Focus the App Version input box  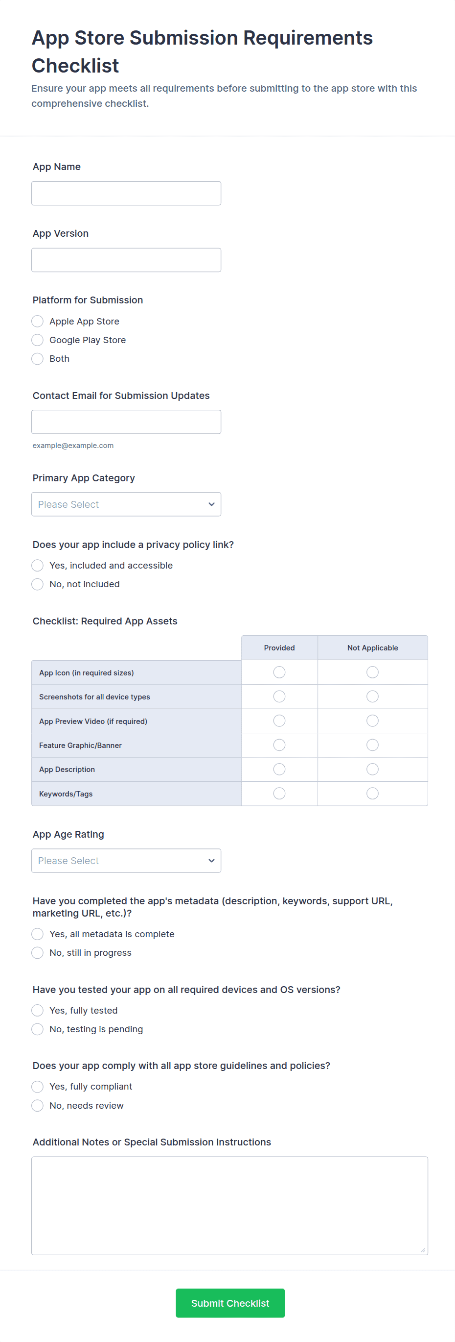pos(126,260)
